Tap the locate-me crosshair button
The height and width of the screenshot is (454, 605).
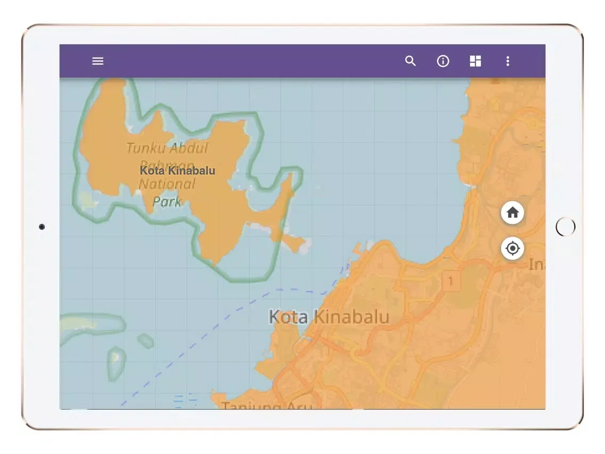point(512,248)
